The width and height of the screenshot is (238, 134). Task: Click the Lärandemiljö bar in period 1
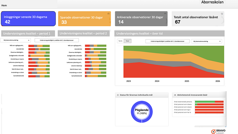[x=39, y=49]
